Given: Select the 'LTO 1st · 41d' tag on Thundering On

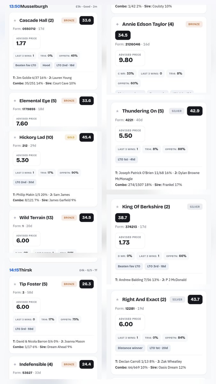Looking at the screenshot, I should pos(127,159).
